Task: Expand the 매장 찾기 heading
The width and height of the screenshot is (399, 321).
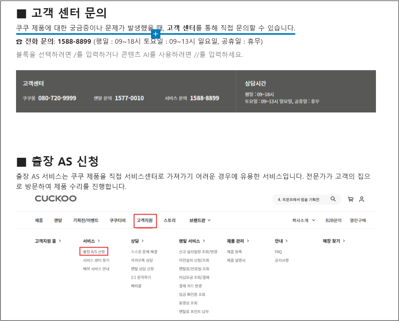Action: pos(334,241)
